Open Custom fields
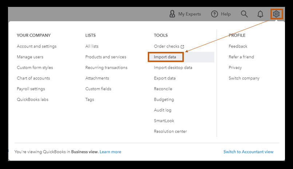The width and height of the screenshot is (293, 169). [x=98, y=89]
